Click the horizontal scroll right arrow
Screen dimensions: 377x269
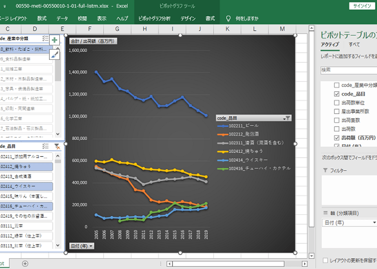[305, 264]
